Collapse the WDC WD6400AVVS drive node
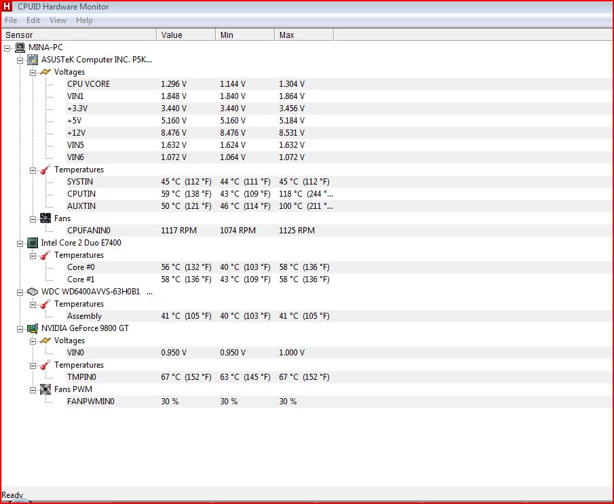The height and width of the screenshot is (504, 614). coord(20,292)
